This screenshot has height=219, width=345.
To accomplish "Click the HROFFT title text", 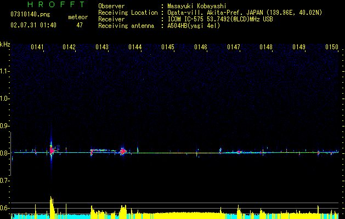I will [56, 4].
